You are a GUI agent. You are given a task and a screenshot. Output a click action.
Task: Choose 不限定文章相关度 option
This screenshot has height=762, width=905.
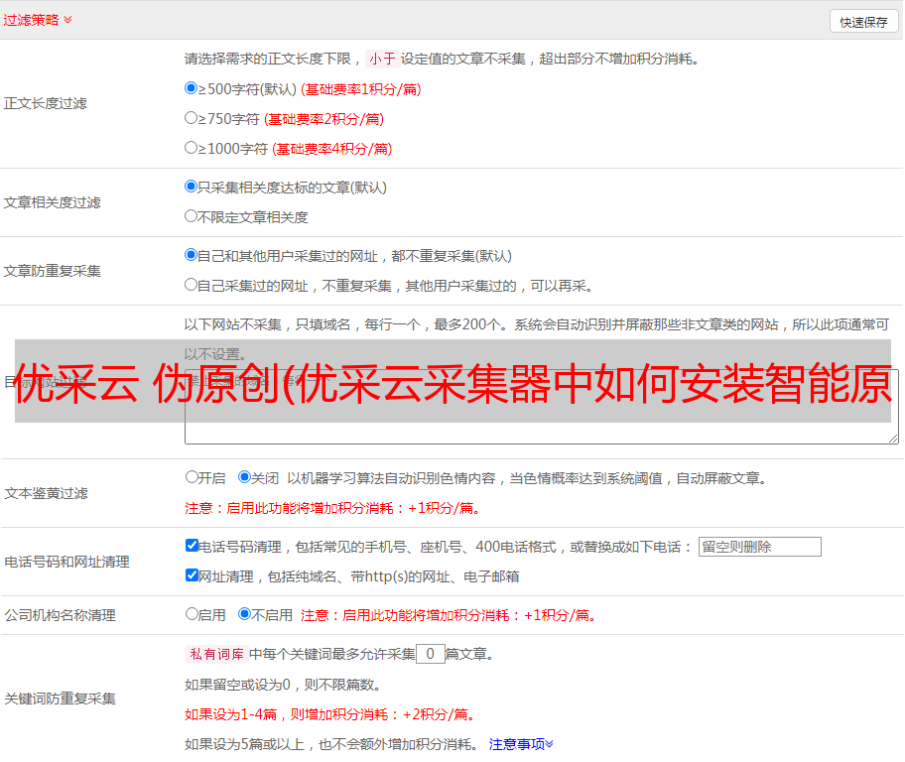coord(192,216)
